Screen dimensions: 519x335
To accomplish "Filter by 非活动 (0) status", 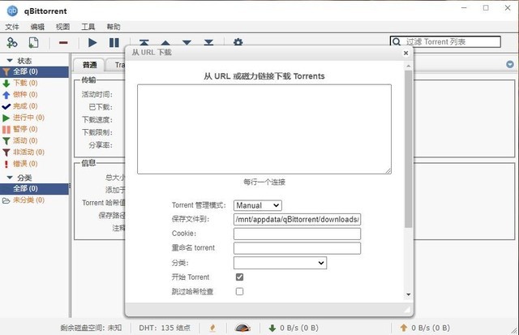I will tap(34, 152).
